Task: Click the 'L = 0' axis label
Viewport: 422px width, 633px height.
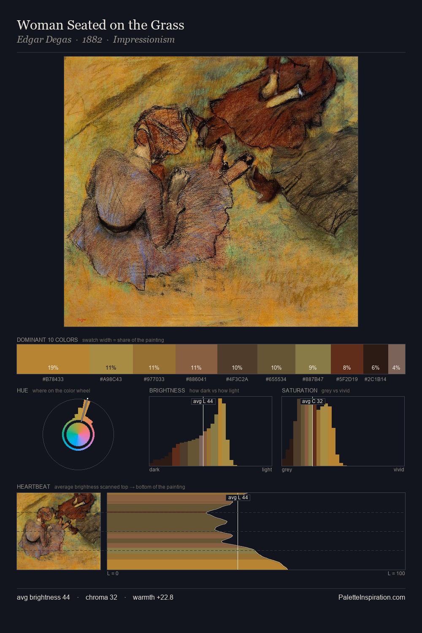Action: (x=113, y=573)
